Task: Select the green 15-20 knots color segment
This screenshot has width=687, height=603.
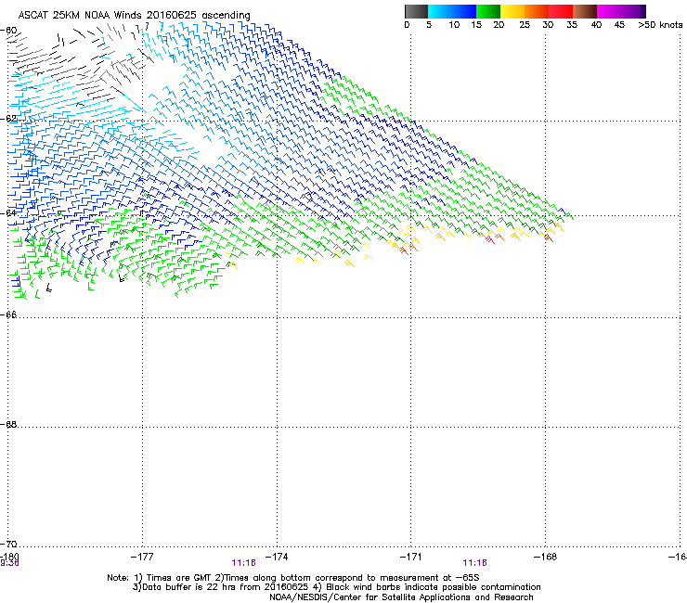Action: click(x=488, y=11)
